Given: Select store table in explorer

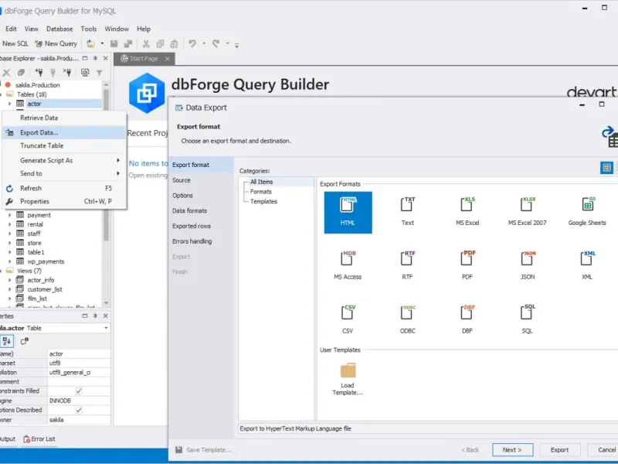Looking at the screenshot, I should pos(34,243).
